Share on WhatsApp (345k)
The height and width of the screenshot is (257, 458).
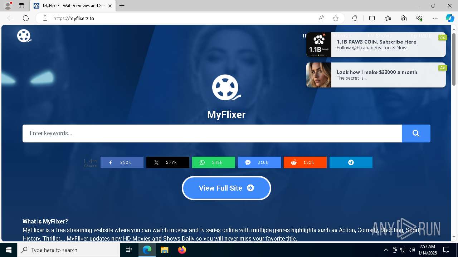[x=214, y=162]
